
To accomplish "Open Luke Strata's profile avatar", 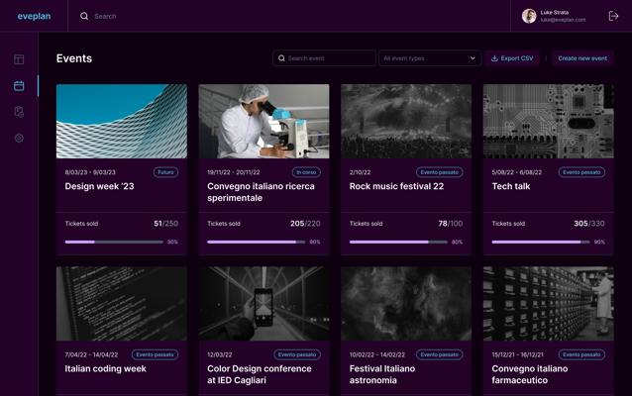I will (x=529, y=16).
